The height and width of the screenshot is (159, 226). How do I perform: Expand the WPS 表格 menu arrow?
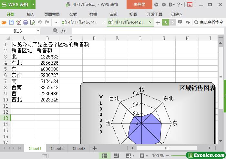[33, 5]
